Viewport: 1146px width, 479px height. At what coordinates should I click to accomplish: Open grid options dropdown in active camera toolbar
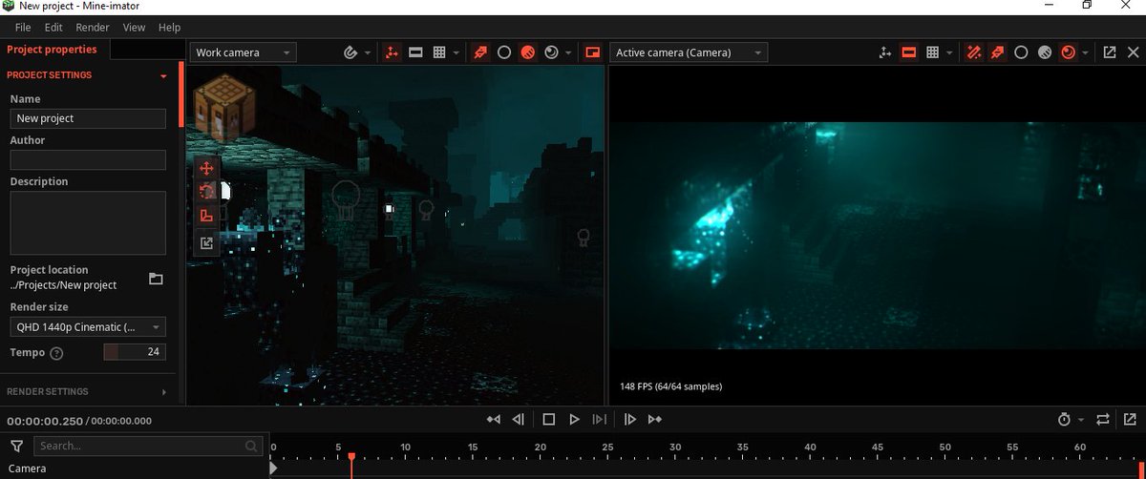pos(949,53)
